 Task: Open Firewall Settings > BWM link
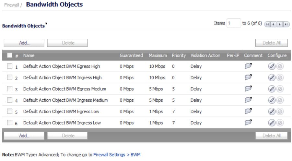(x=117, y=155)
